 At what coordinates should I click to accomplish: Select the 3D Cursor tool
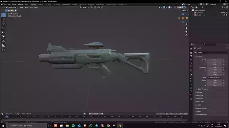(x=3, y=19)
